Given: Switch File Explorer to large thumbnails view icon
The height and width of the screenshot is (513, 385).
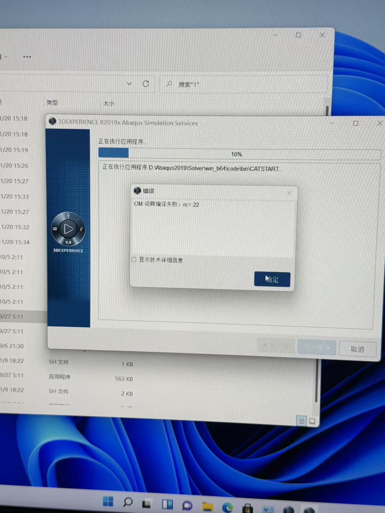Looking at the screenshot, I should click(312, 421).
